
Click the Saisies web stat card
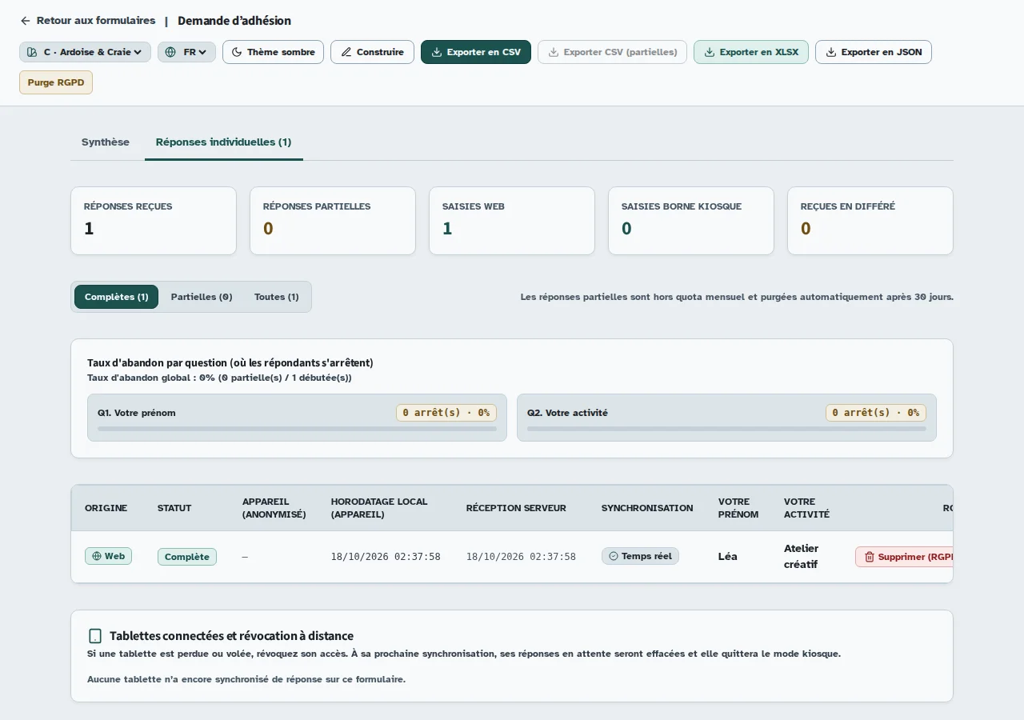coord(512,221)
